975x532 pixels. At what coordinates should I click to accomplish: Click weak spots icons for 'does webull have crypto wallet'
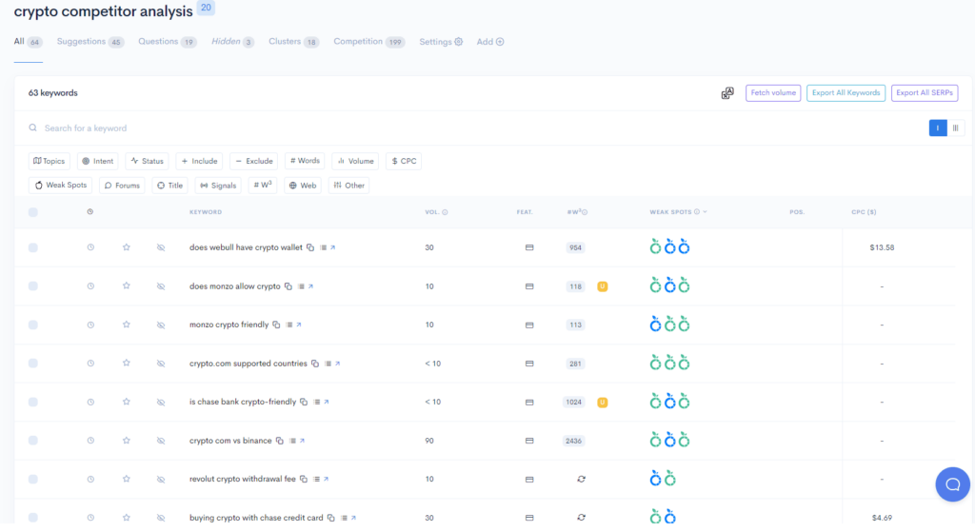tap(669, 246)
